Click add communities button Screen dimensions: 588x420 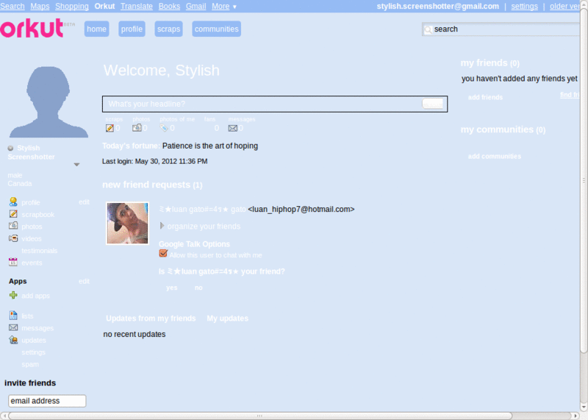coord(494,156)
